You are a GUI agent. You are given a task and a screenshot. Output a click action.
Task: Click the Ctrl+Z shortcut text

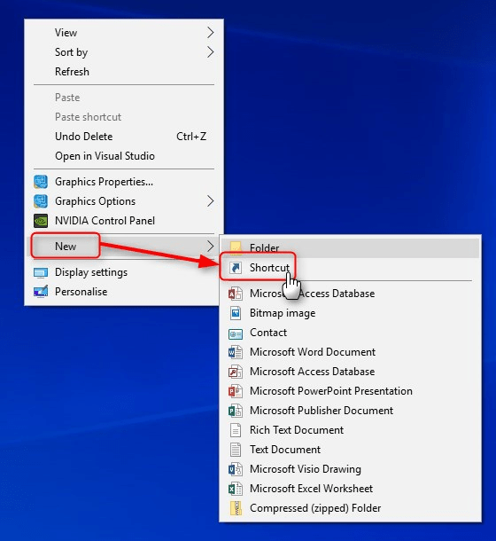[191, 137]
